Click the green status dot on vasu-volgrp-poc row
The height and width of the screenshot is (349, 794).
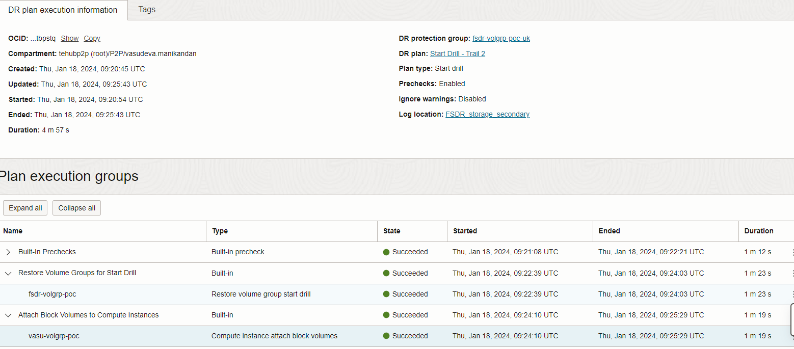[x=386, y=336]
